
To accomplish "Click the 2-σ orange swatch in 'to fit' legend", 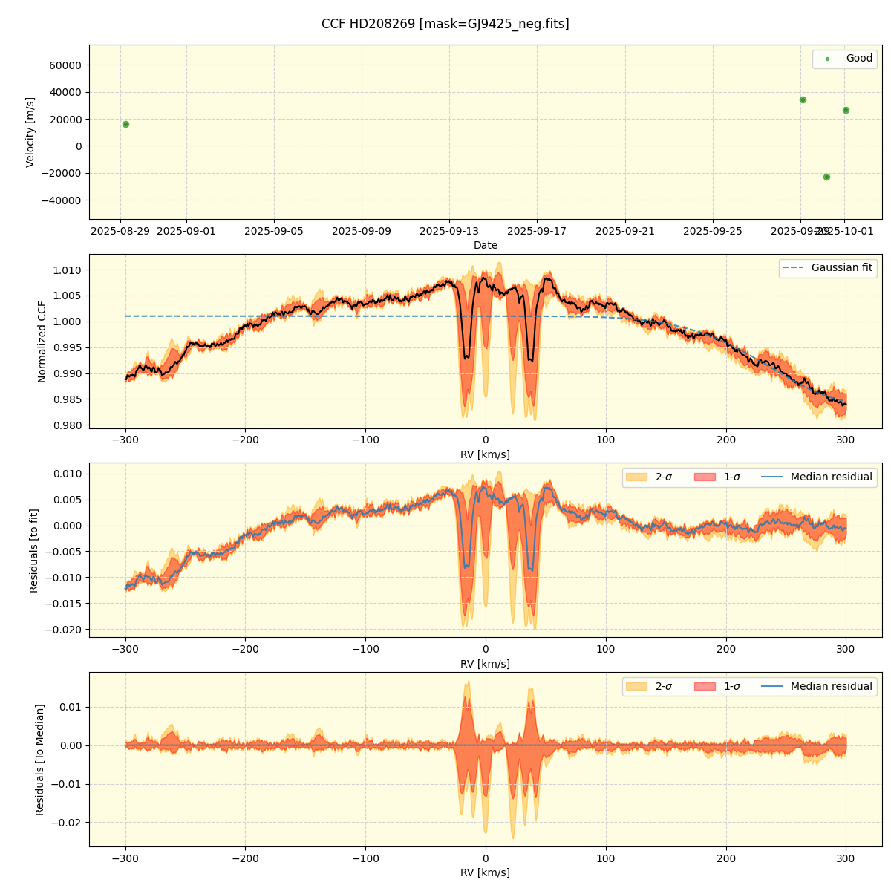I will coord(636,477).
